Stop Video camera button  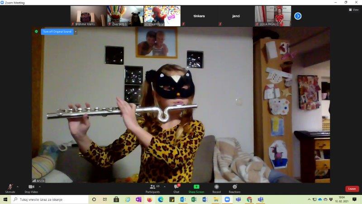31,189
